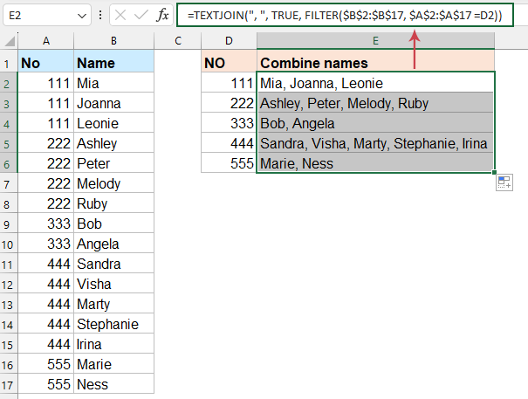Select column A header

tap(45, 40)
